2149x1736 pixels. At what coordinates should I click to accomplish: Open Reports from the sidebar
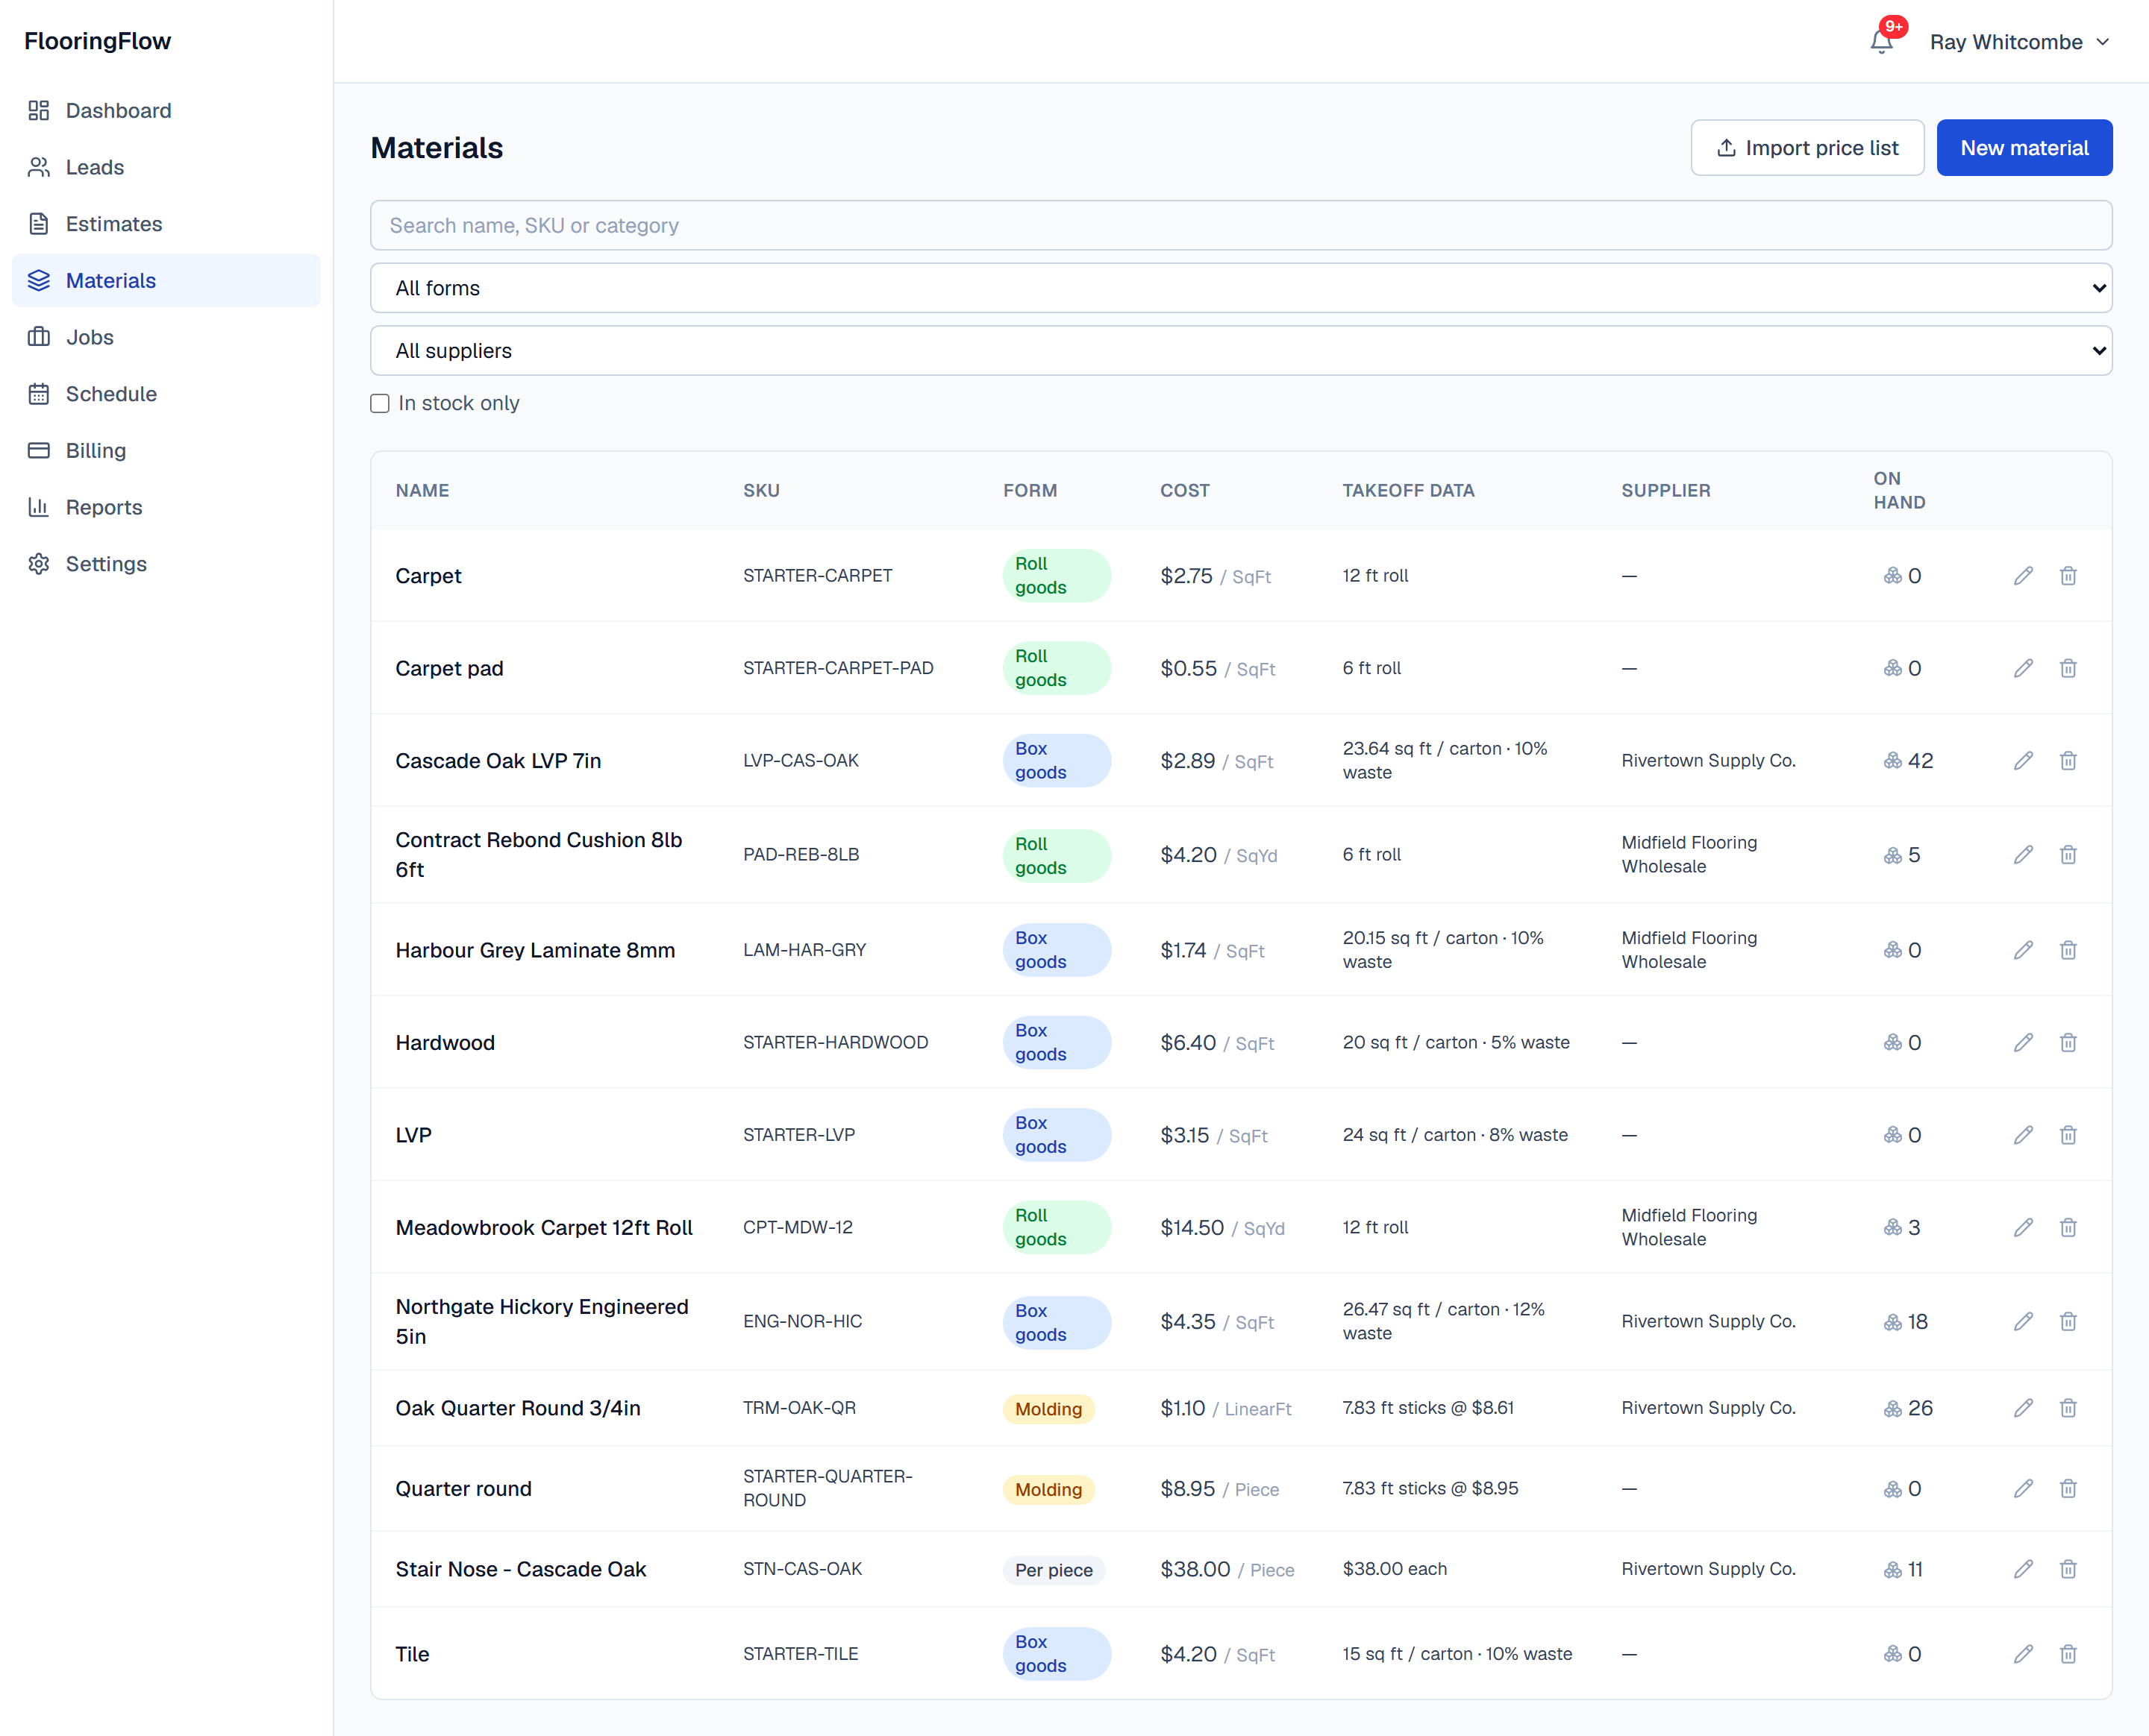[166, 507]
